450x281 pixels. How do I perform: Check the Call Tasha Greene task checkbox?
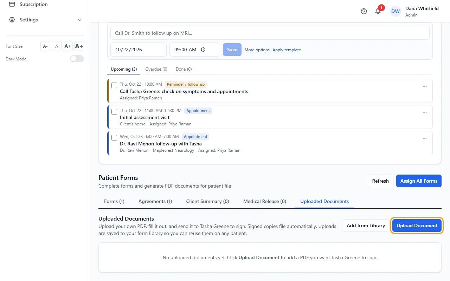coord(114,85)
